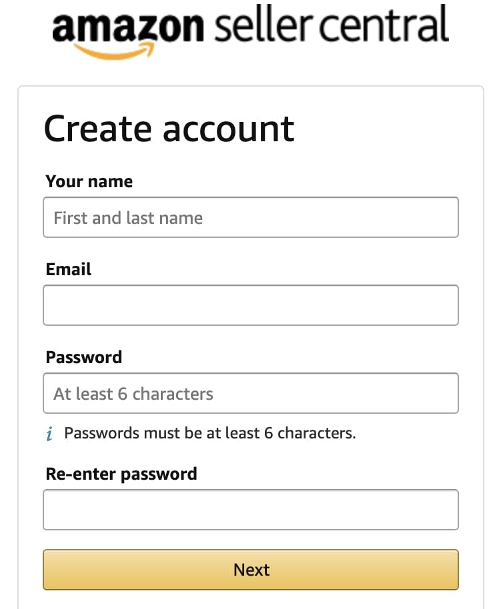Focus the Your name input field
495x609 pixels.
tap(250, 218)
